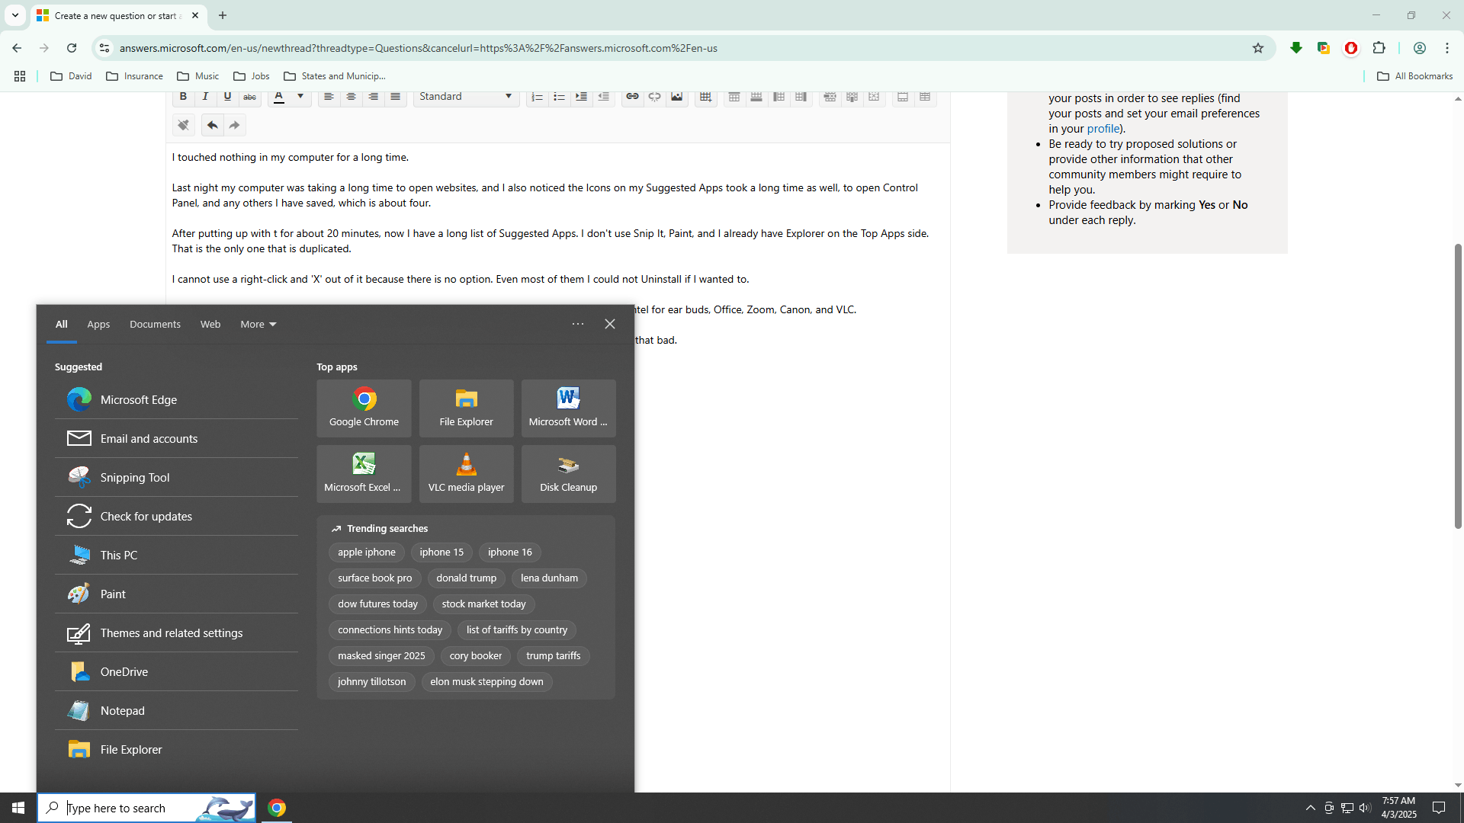Toggle underline formatting in editor

click(x=227, y=97)
